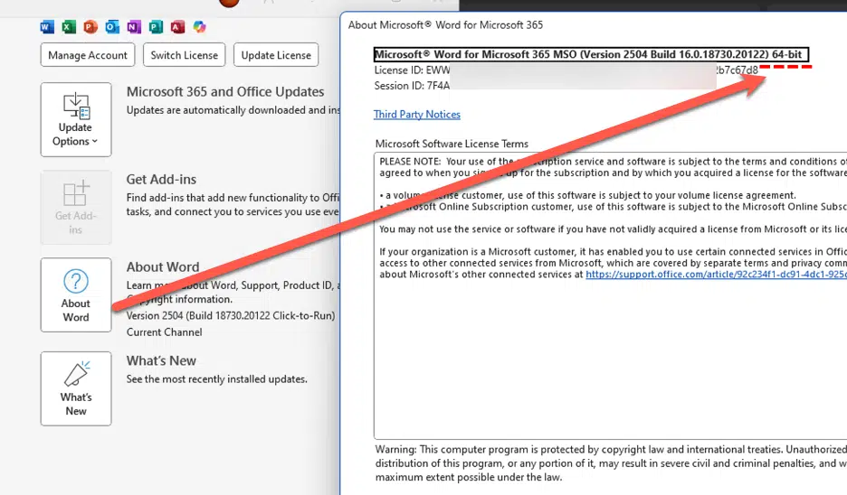
Task: Click the Excel app icon
Action: (x=69, y=26)
